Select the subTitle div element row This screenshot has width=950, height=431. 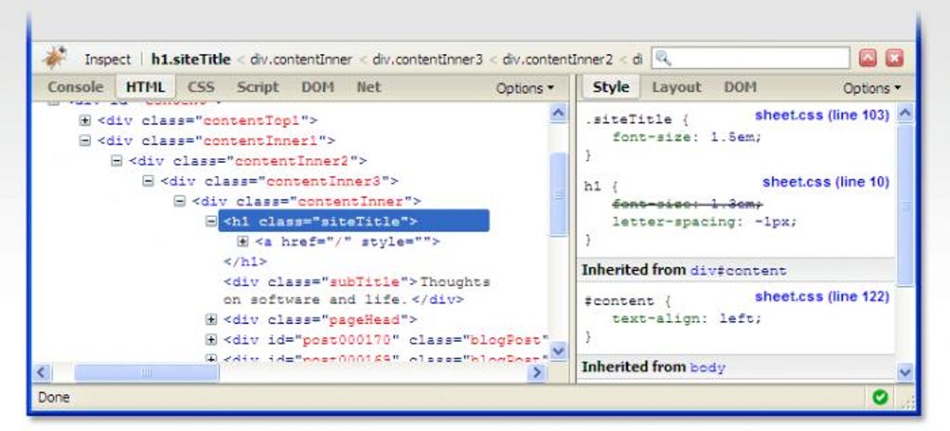click(x=356, y=290)
